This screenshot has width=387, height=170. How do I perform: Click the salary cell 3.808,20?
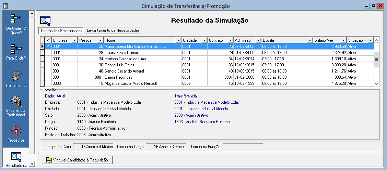click(x=330, y=65)
